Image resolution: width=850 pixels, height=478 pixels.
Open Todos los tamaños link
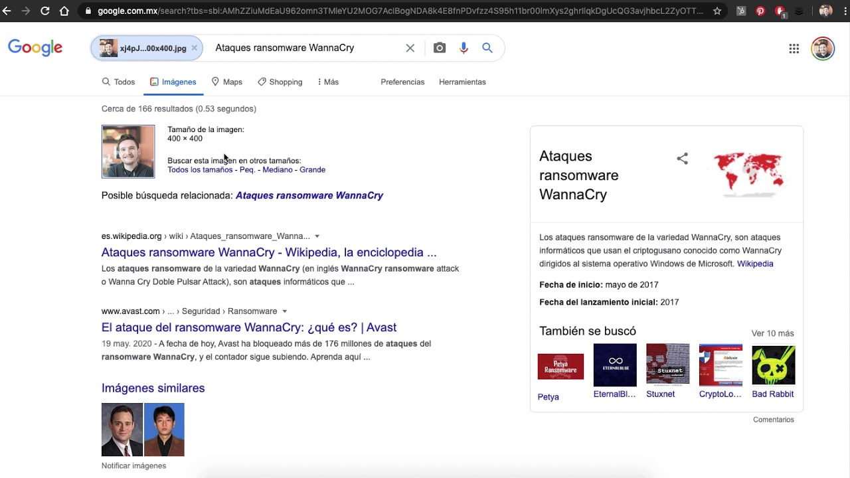coord(200,170)
